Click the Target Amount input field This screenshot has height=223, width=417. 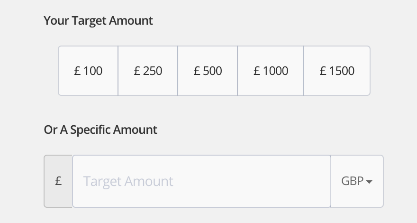coord(201,181)
